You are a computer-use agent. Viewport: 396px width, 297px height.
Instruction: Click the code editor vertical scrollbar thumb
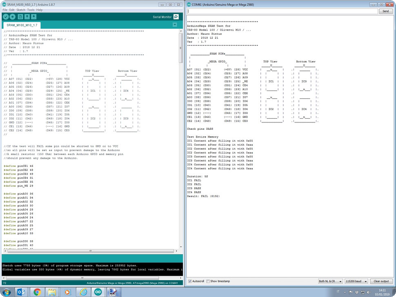(181, 48)
